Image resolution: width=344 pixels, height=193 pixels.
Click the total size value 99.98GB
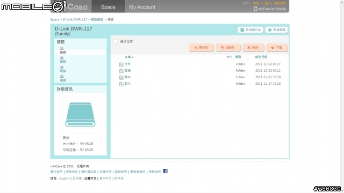87,144
